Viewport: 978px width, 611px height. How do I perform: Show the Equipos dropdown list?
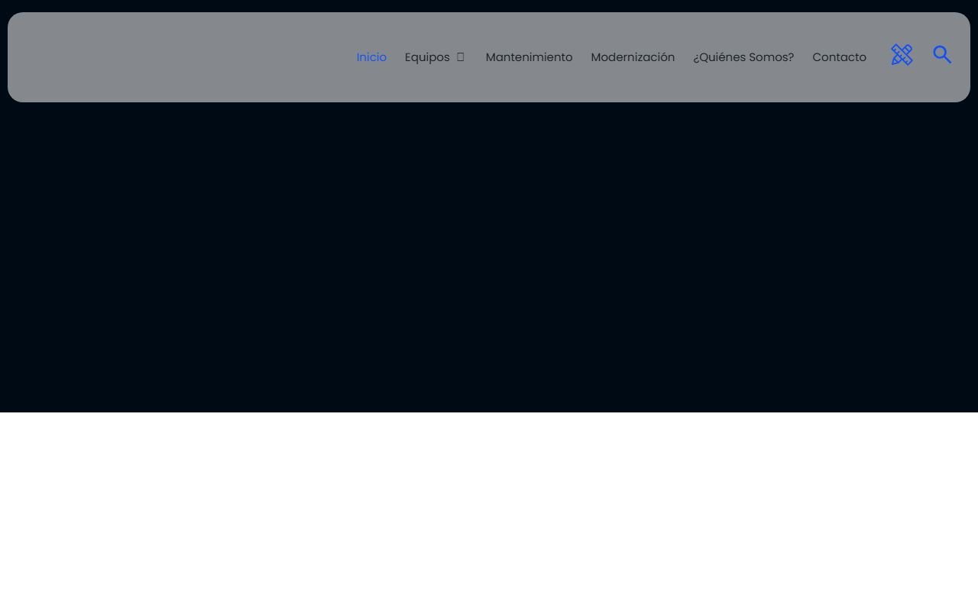point(460,57)
